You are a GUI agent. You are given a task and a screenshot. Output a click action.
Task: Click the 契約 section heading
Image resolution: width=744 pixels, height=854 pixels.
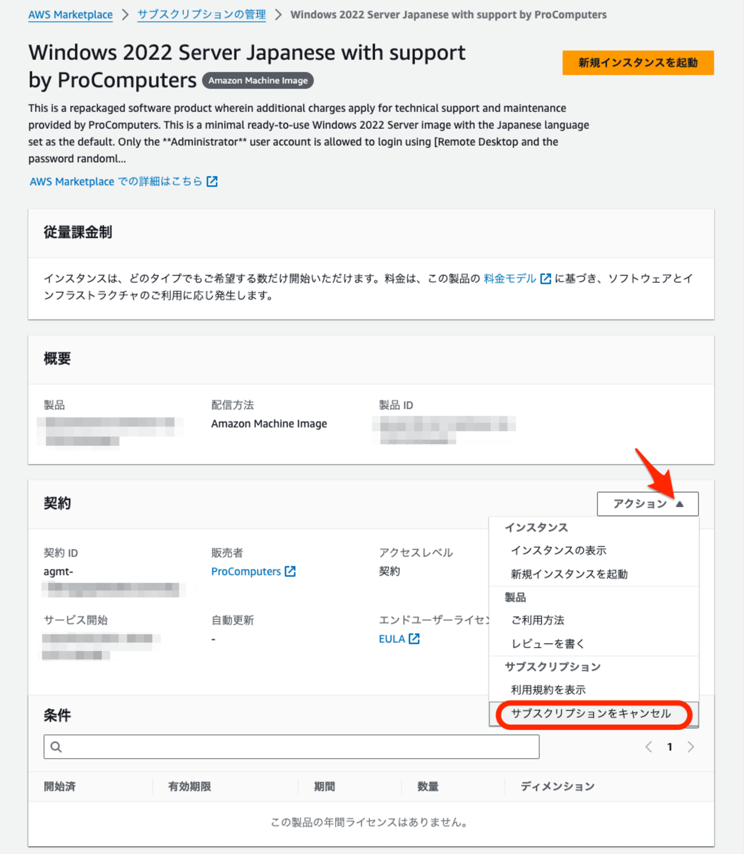pyautogui.click(x=57, y=503)
